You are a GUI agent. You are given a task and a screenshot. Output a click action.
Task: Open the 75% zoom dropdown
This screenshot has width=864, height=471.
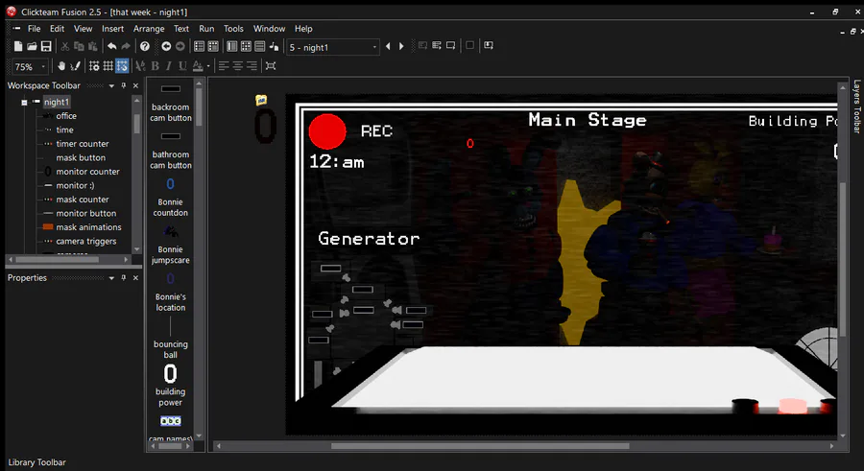[x=43, y=66]
